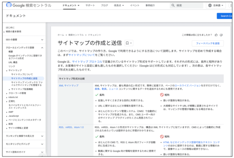Open the XML サイトマップ link in the table
This screenshot has width=234, height=158.
(68, 85)
